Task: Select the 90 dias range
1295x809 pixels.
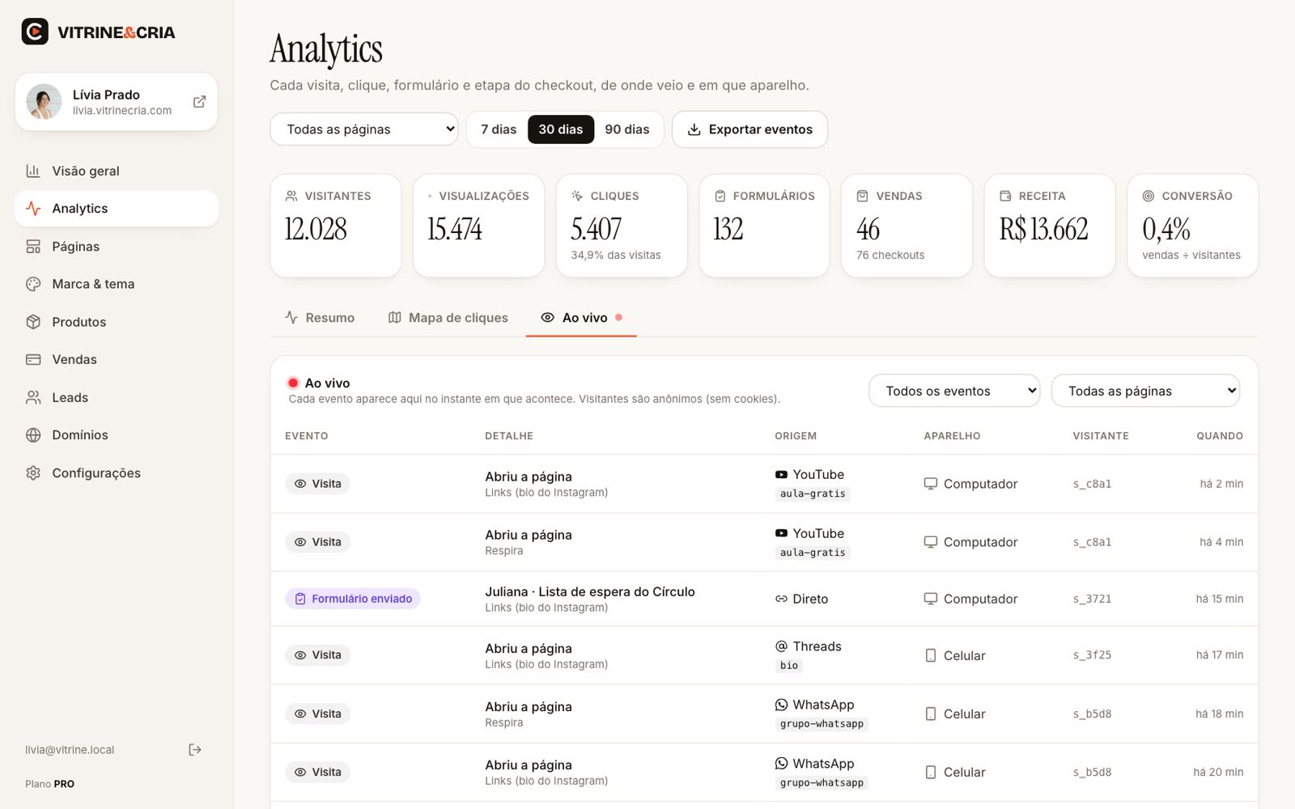Action: (x=627, y=129)
